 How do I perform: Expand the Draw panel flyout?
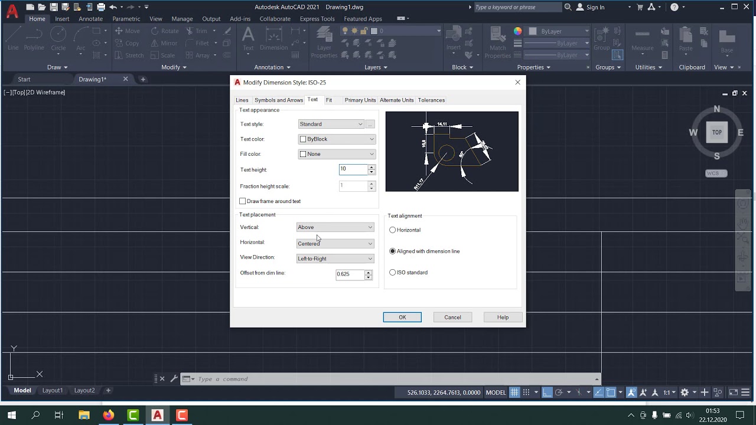pos(57,67)
